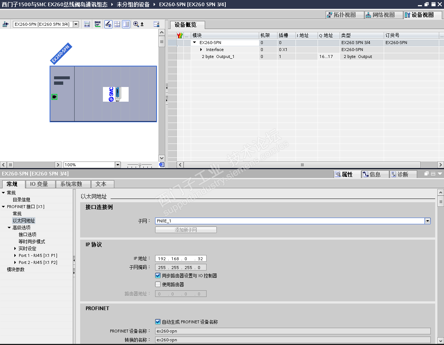This screenshot has height=345, width=444.
Task: Collapse the EX260-SPN row in device overview
Action: click(195, 43)
